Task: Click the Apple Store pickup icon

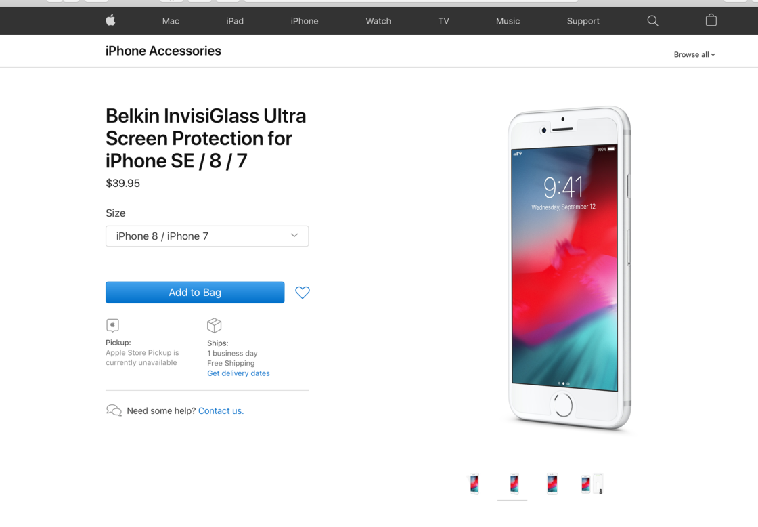Action: [x=112, y=325]
